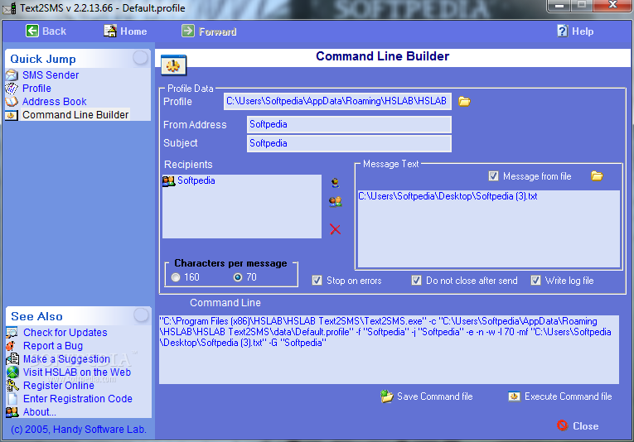This screenshot has height=442, width=634.
Task: Click the Forward arrow icon
Action: click(x=188, y=31)
